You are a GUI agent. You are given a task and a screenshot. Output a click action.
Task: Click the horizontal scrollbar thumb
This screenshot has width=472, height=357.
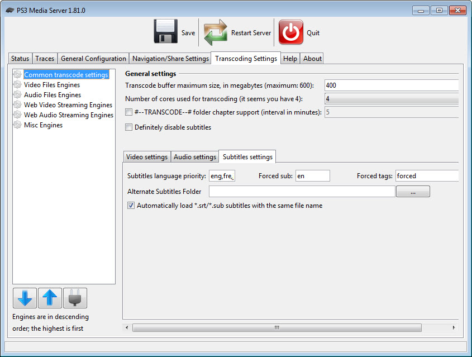[x=277, y=327]
